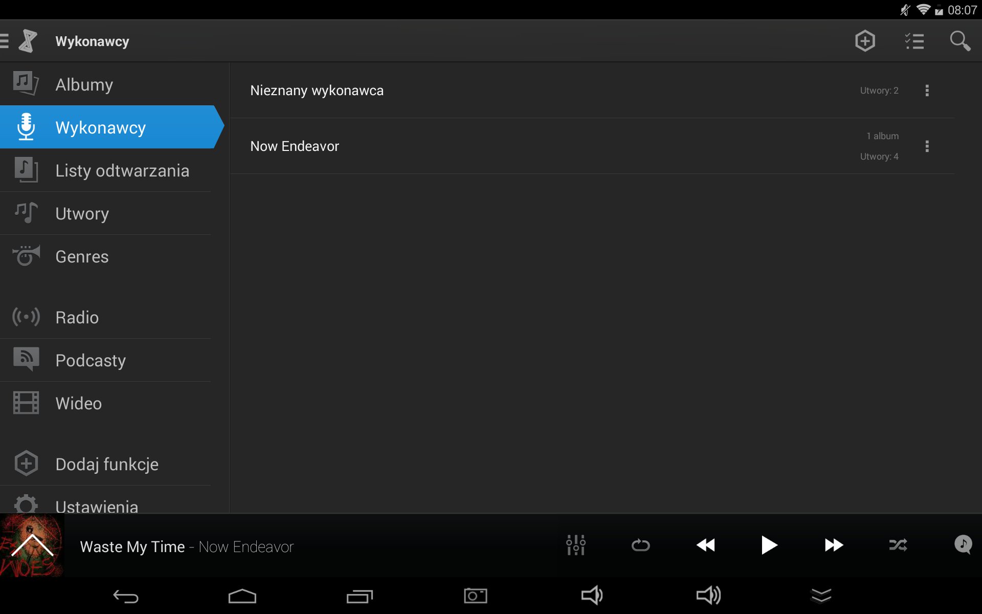
Task: Toggle repeat mode in player bar
Action: tap(640, 545)
